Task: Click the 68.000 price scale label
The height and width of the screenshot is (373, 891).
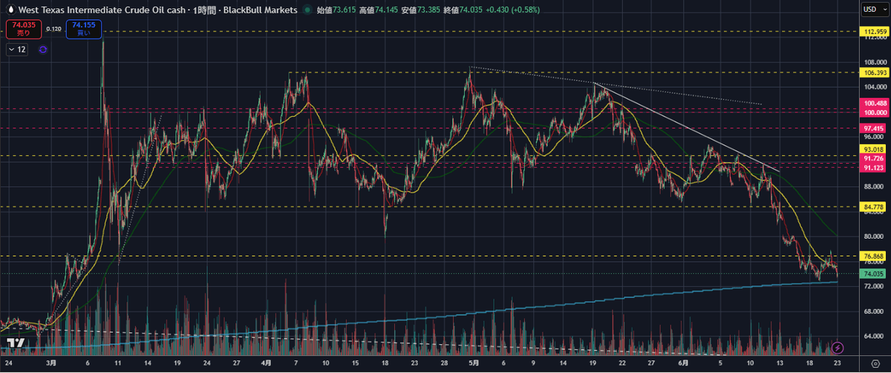Action: coord(872,311)
